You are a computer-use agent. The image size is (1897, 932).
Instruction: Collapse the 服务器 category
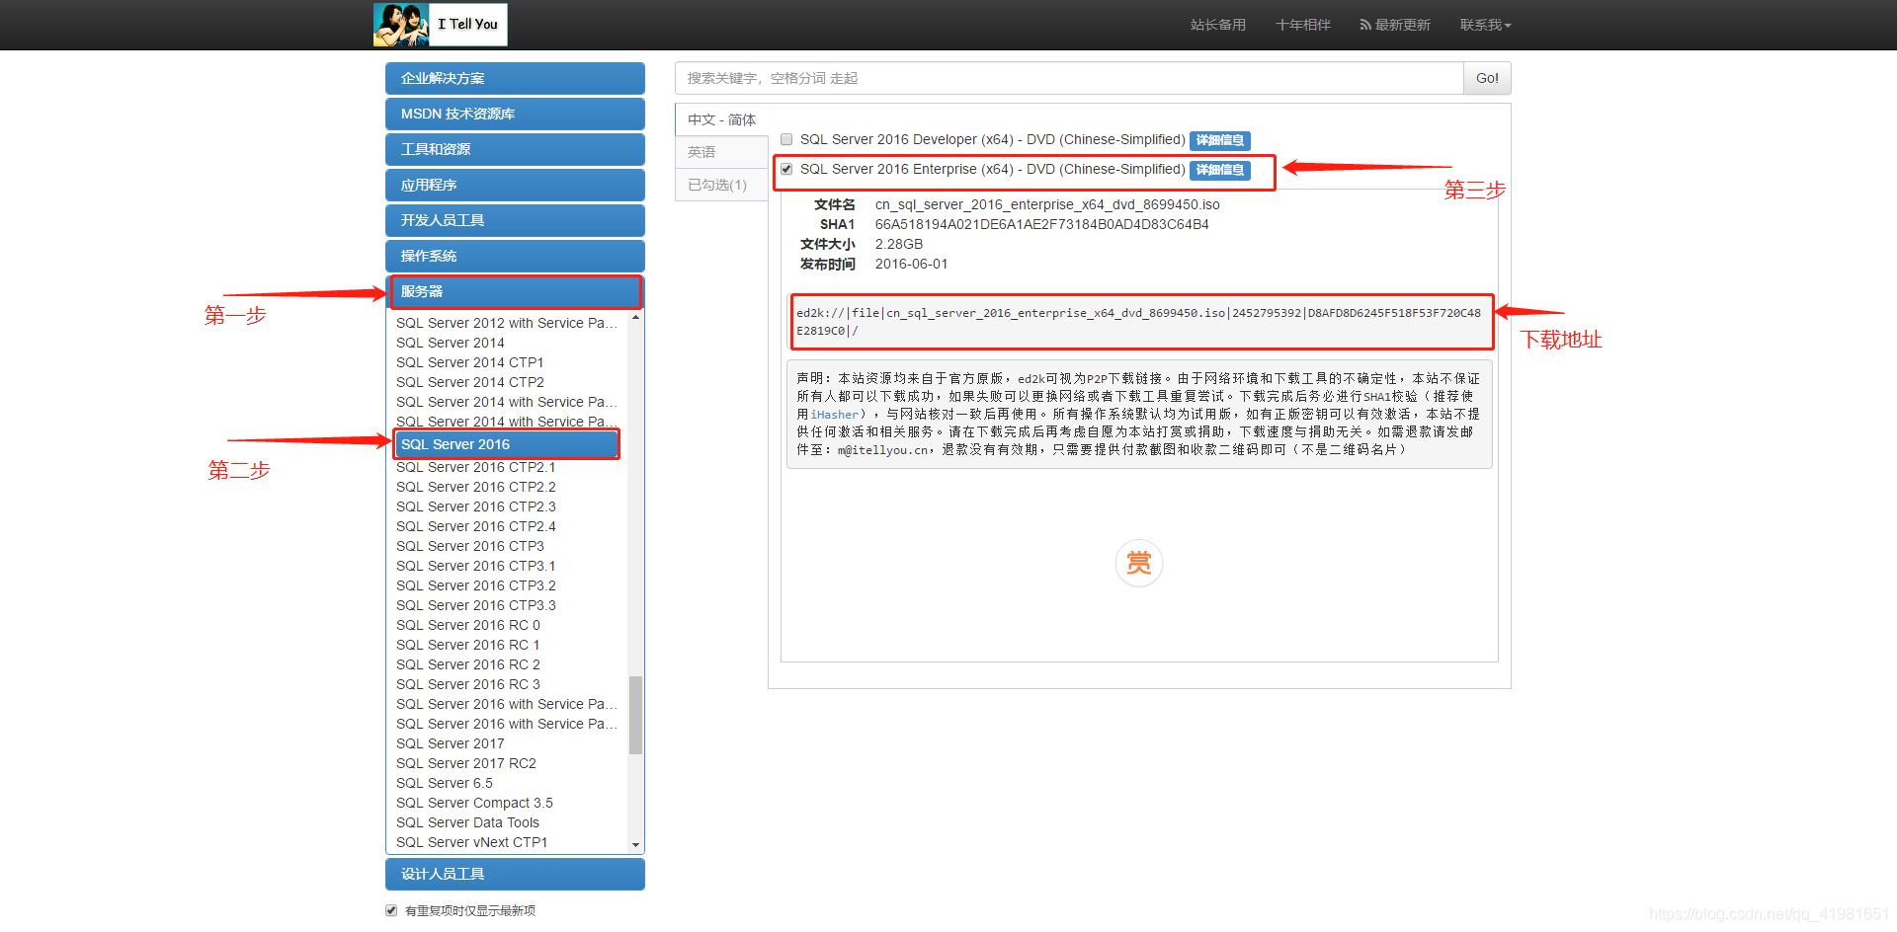coord(515,291)
